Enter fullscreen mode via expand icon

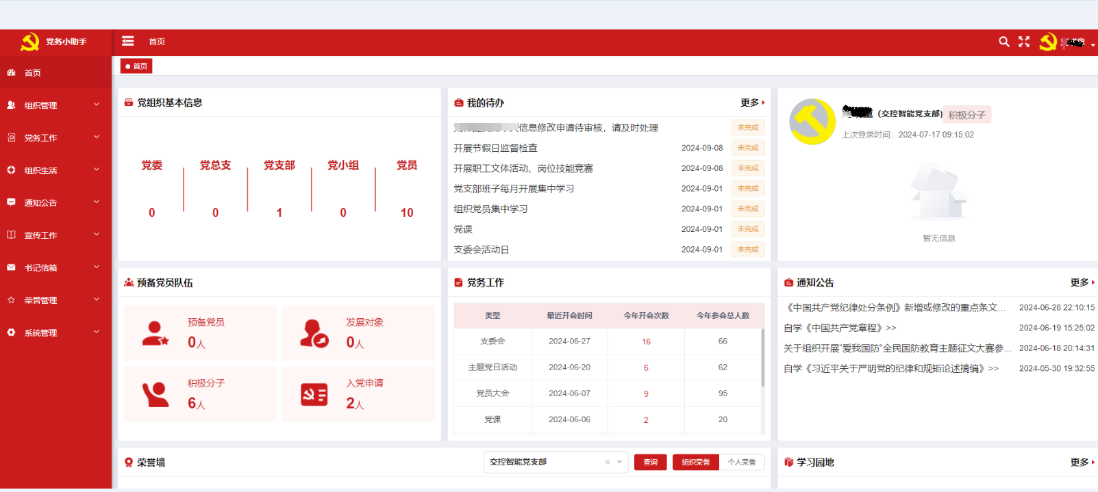click(x=1024, y=42)
